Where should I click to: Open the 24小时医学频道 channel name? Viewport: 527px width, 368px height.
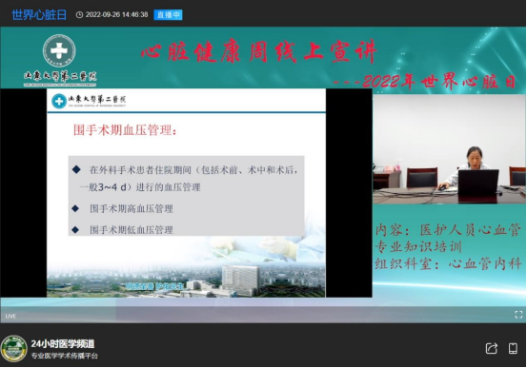point(63,344)
